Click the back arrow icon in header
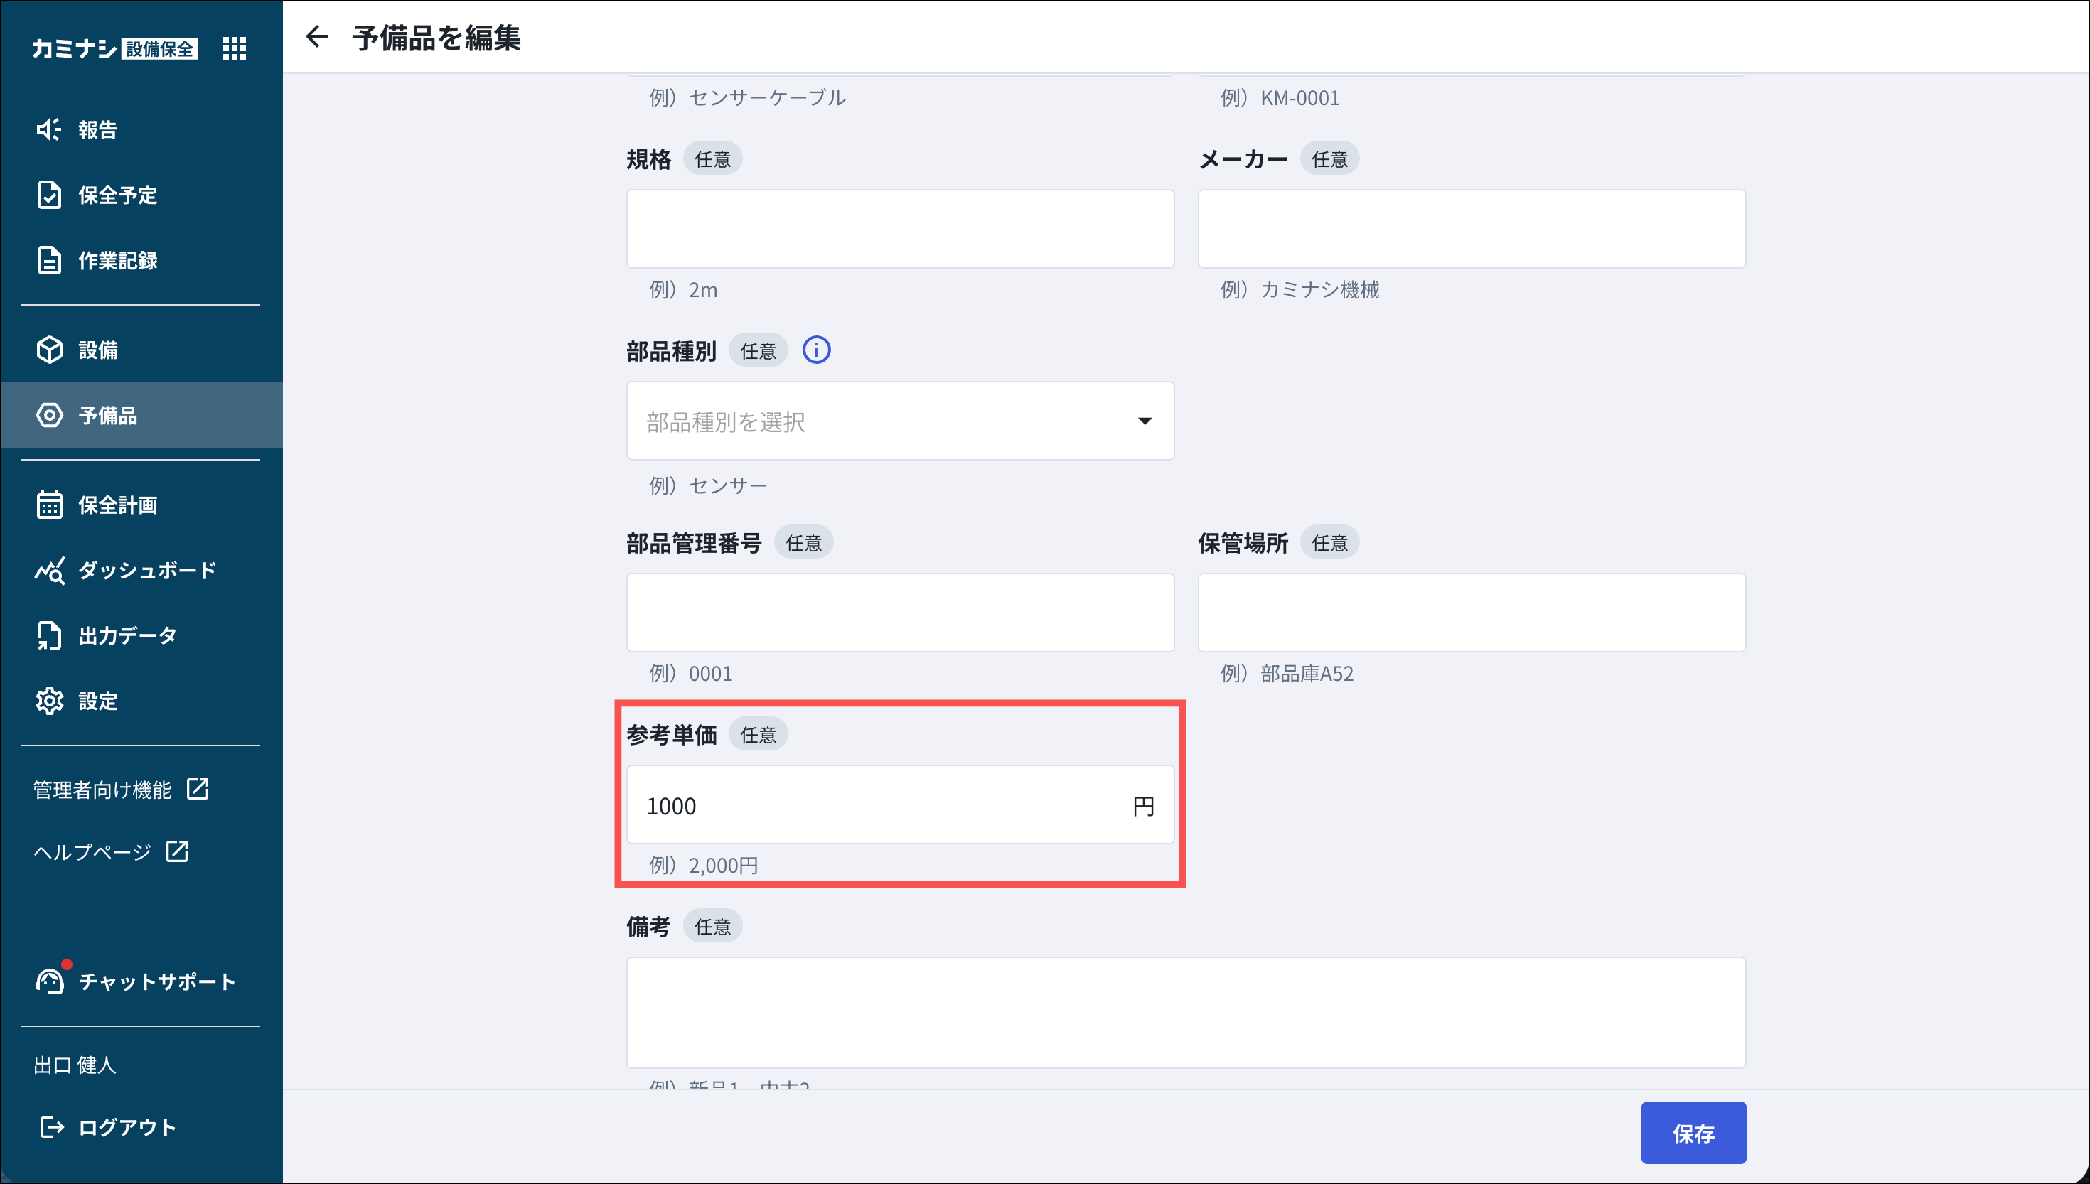 click(316, 36)
